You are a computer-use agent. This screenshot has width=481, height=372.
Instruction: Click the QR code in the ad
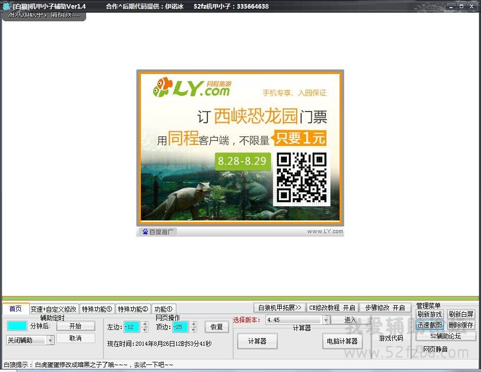coord(301,177)
